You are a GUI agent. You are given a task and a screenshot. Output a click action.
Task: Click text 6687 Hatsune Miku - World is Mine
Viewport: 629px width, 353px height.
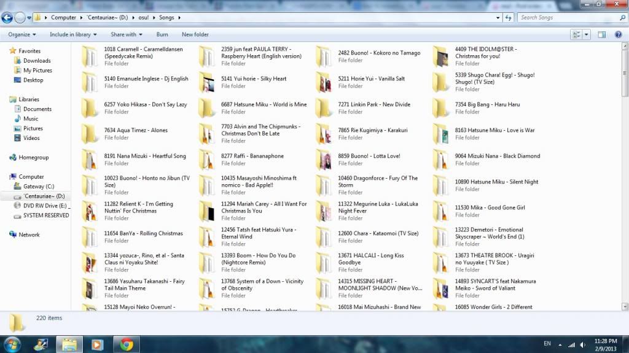coord(264,104)
